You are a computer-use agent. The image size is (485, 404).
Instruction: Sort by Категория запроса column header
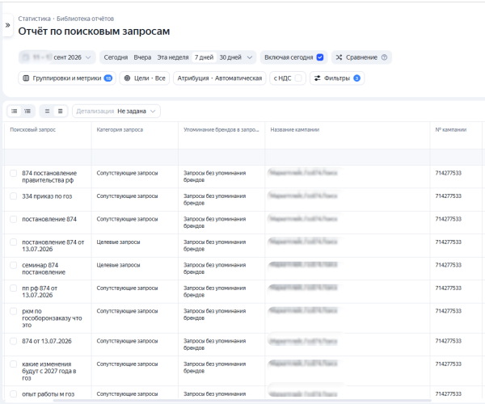pyautogui.click(x=120, y=129)
